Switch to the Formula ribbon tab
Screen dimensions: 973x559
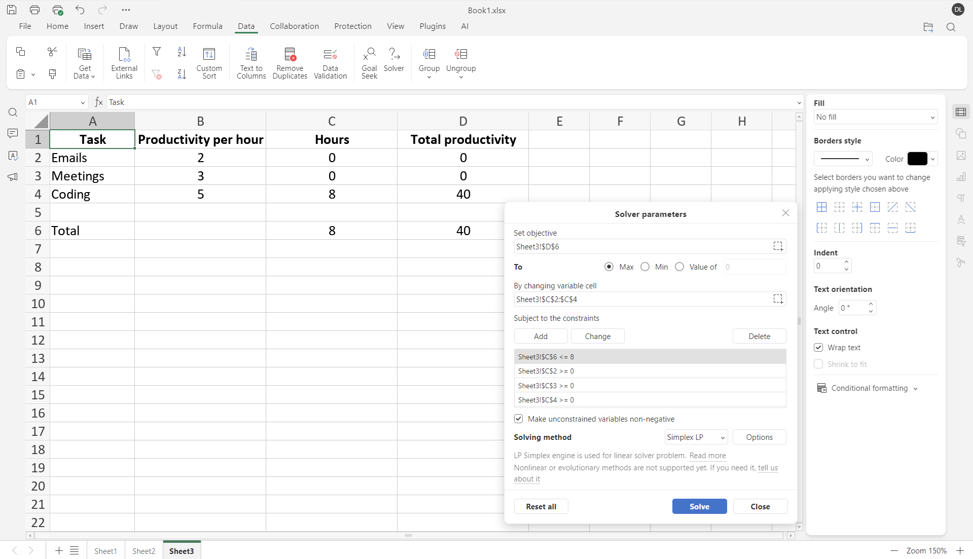coord(207,26)
